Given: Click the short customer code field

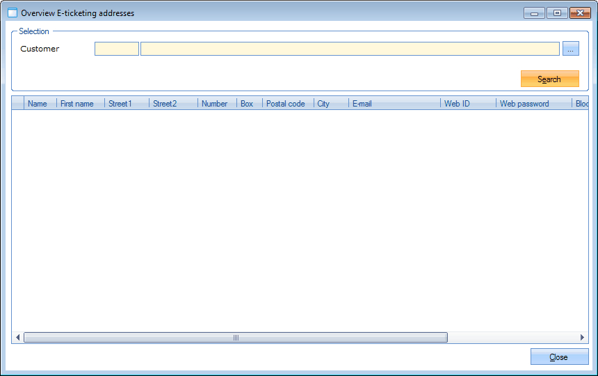Looking at the screenshot, I should [x=117, y=49].
